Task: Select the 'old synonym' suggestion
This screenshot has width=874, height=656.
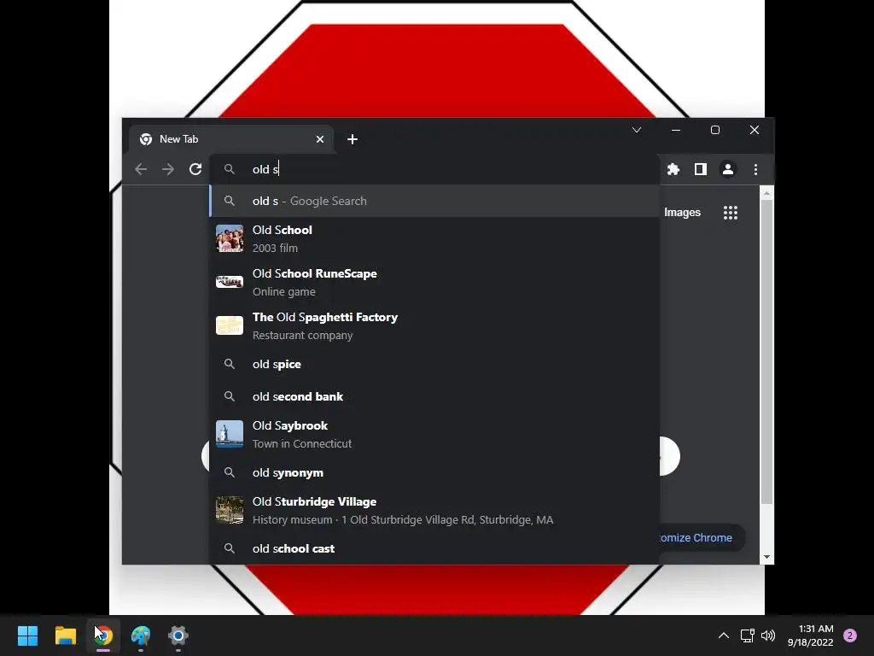Action: [x=434, y=472]
